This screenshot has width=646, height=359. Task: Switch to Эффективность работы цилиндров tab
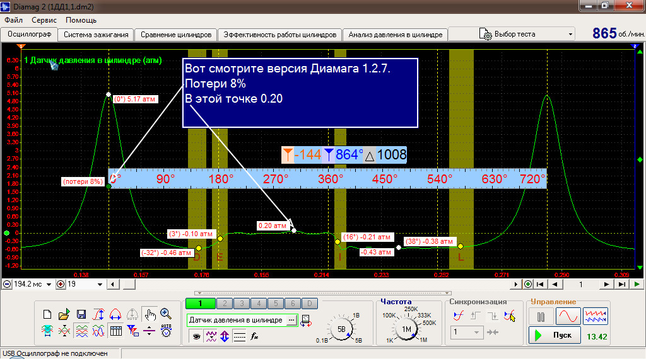click(279, 35)
